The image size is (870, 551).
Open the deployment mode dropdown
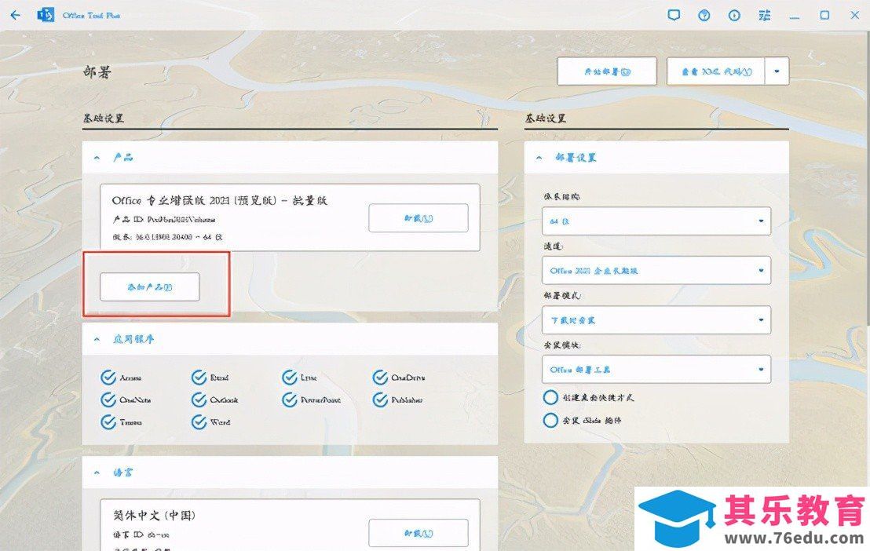point(656,319)
